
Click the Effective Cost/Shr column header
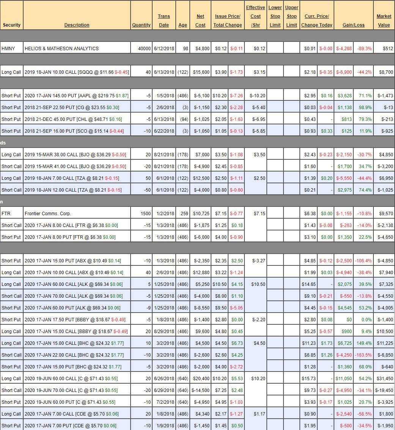(x=255, y=16)
